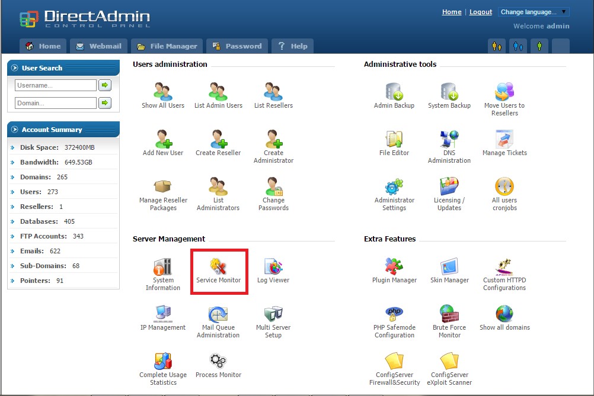Click the DirectAdmin logo

[x=85, y=18]
